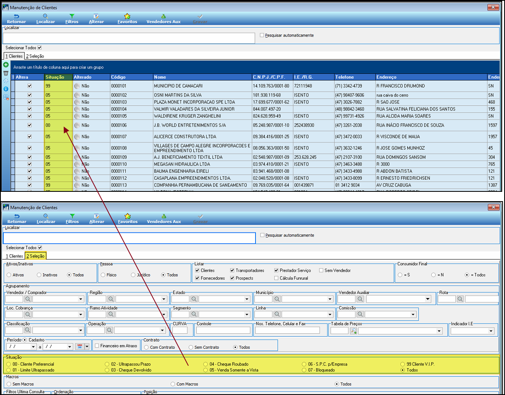Click Nos. Telefone, Celular e Fax field
Viewport: 505px width, 395px height.
(x=287, y=330)
